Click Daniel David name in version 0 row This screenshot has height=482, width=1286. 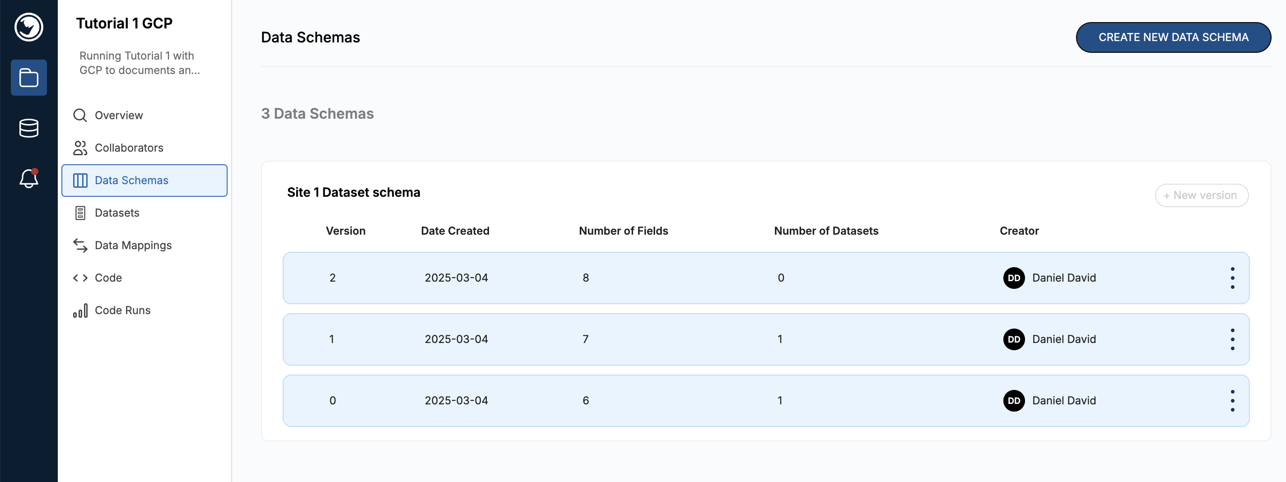[x=1064, y=401]
